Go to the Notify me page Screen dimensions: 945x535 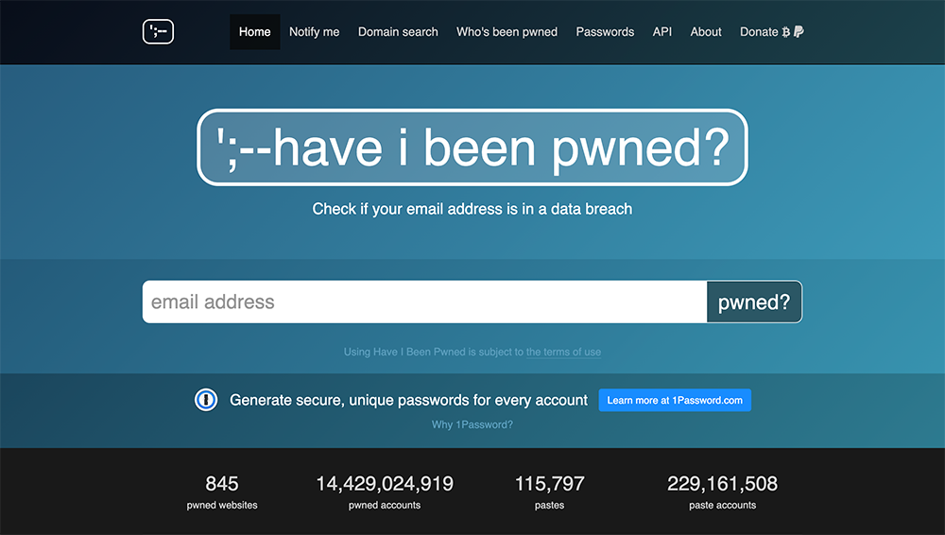point(314,32)
